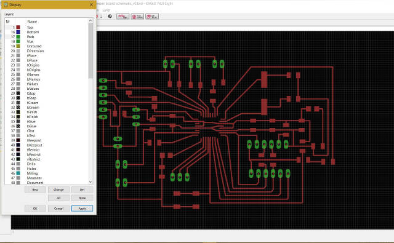394x243 pixels.
Task: Click the layer list scrollbar down arrow
Action: point(90,181)
